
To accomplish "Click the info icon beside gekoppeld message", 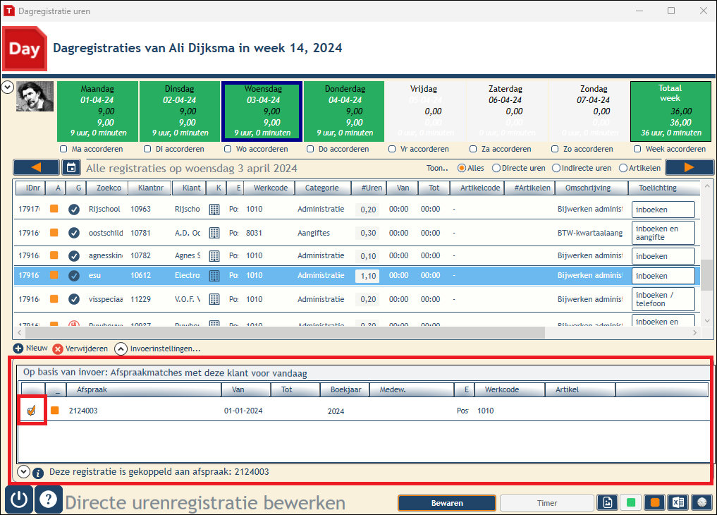I will pos(38,473).
